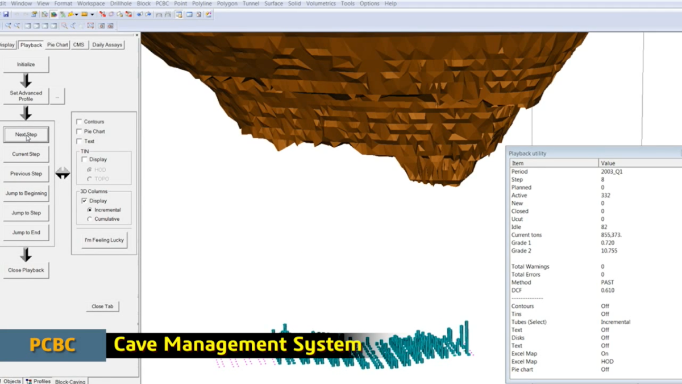Screen dimensions: 682x384
Task: Switch to the Daily Assays tab
Action: 107,45
